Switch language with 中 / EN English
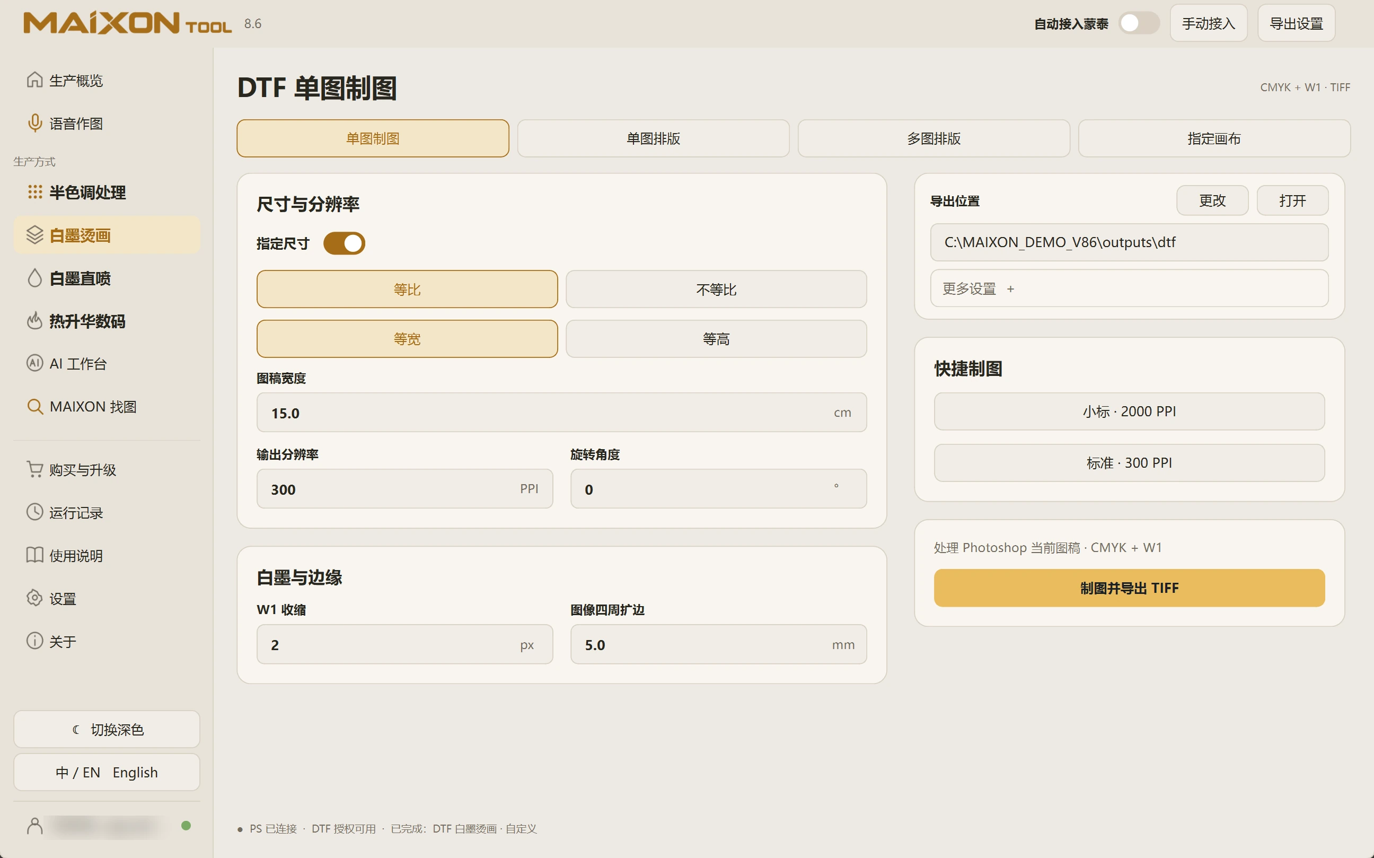 [107, 772]
